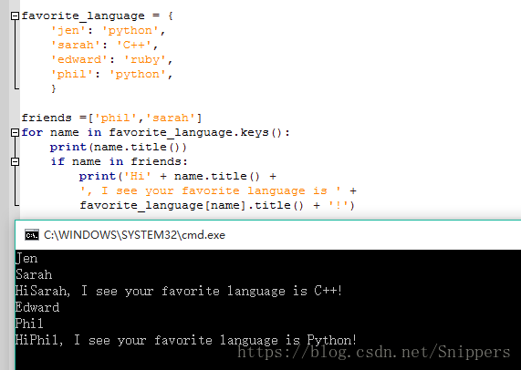Collapse the favorite_language dictionary fold marker

pos(15,15)
